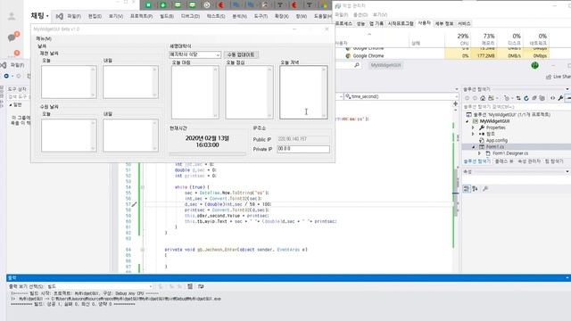Viewport: 571px width, 321px height.
Task: Open the messenger chat bubble icon
Action: (12, 37)
